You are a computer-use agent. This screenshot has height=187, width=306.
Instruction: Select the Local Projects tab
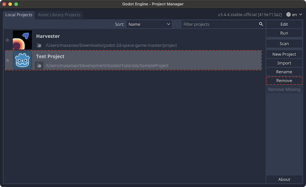click(x=19, y=15)
